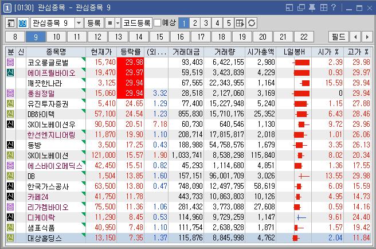Click the black square stop icon
Screen dimensions: 376x249
[x=110, y=24]
